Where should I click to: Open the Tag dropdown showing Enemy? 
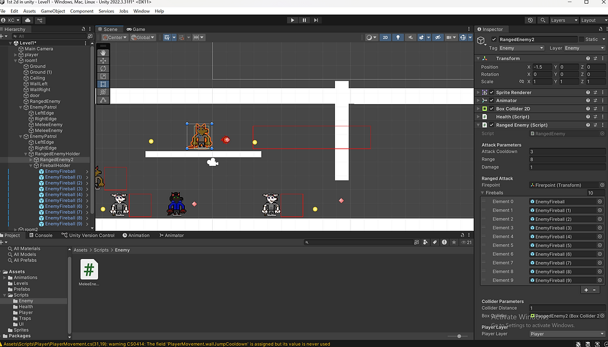tap(521, 48)
